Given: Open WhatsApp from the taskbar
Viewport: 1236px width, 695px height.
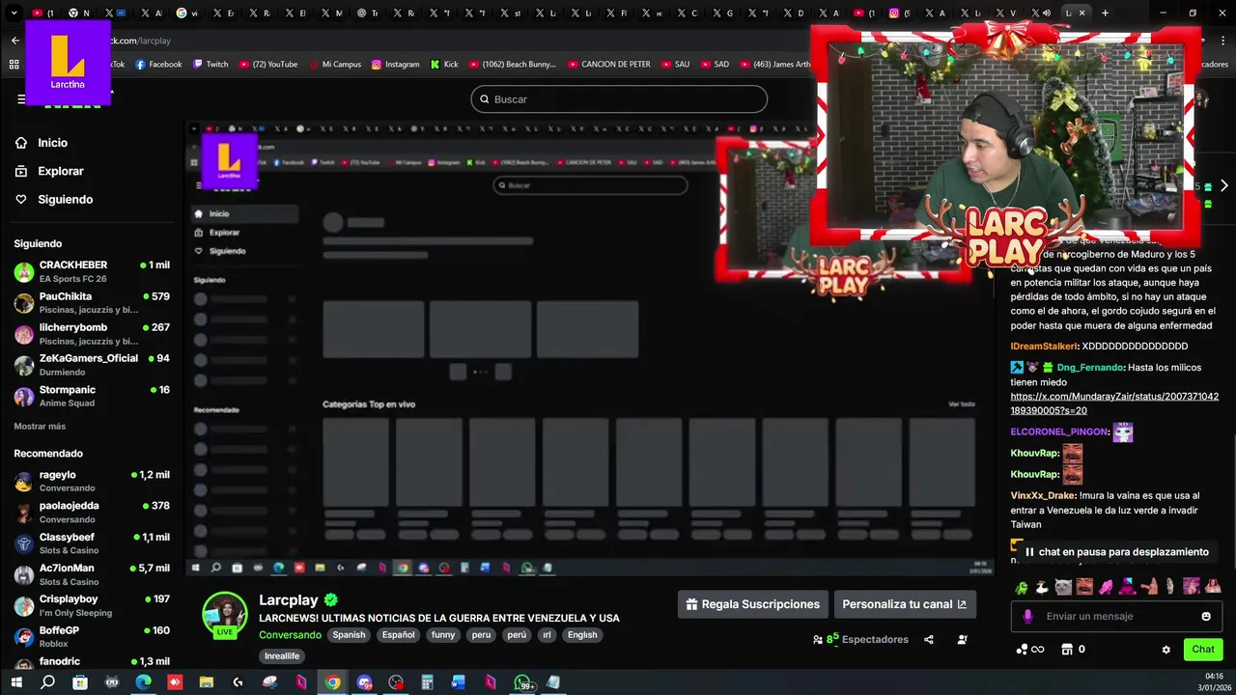Looking at the screenshot, I should [522, 682].
